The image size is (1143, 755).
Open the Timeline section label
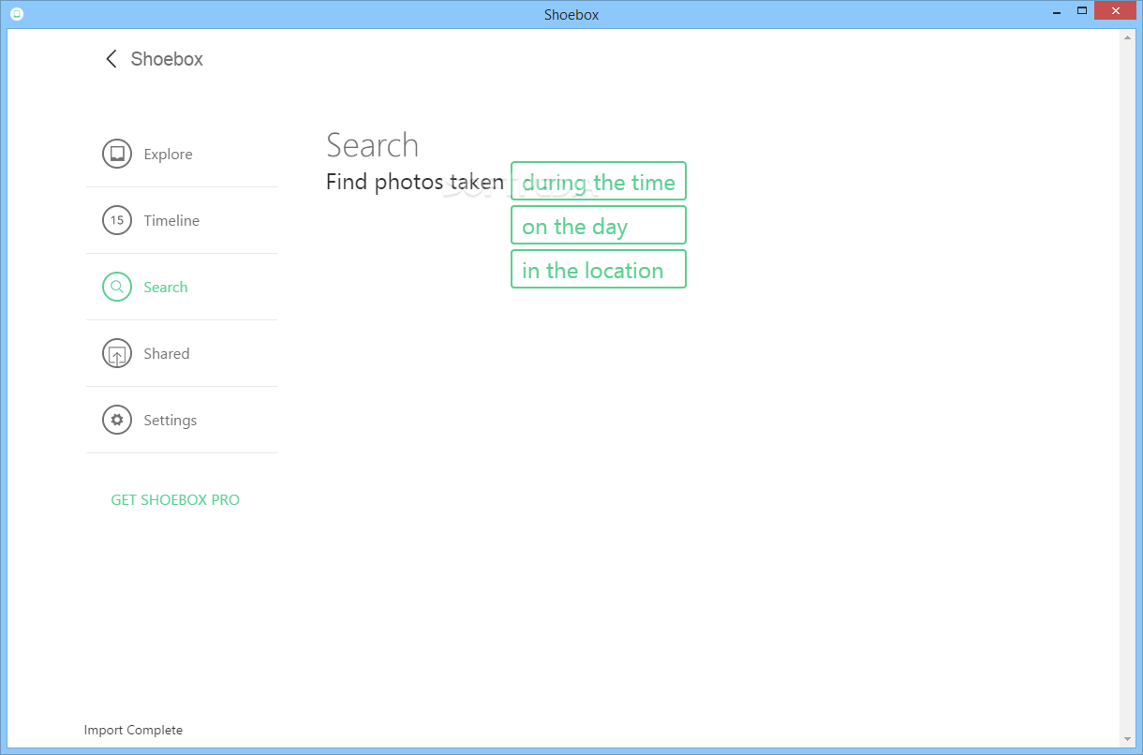tap(171, 221)
